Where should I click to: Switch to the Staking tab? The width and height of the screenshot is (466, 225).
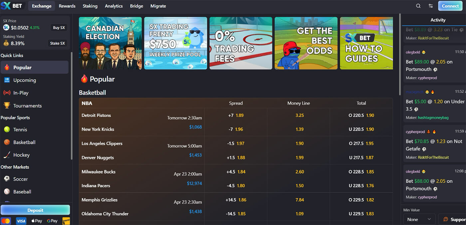90,6
